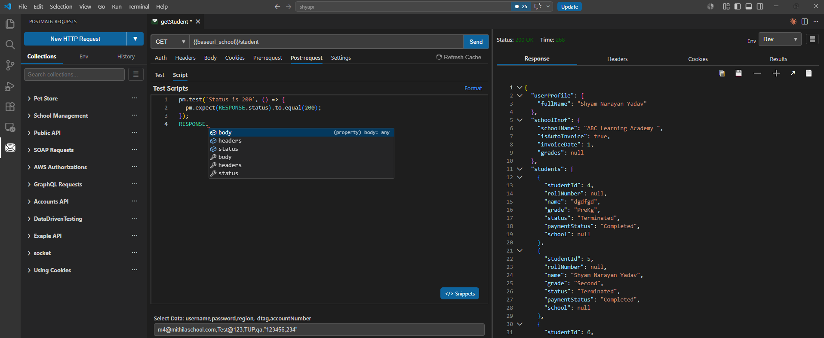Open the response in a new tab using the arrow icon
Viewport: 824px width, 338px height.
(x=793, y=73)
